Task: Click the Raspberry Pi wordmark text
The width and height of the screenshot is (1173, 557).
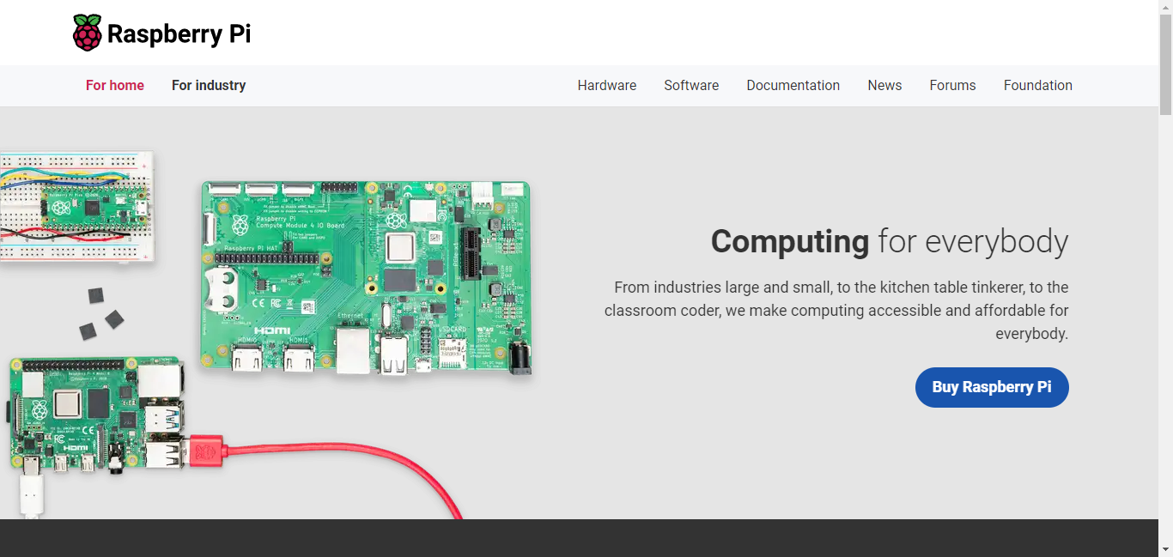Action: [179, 34]
